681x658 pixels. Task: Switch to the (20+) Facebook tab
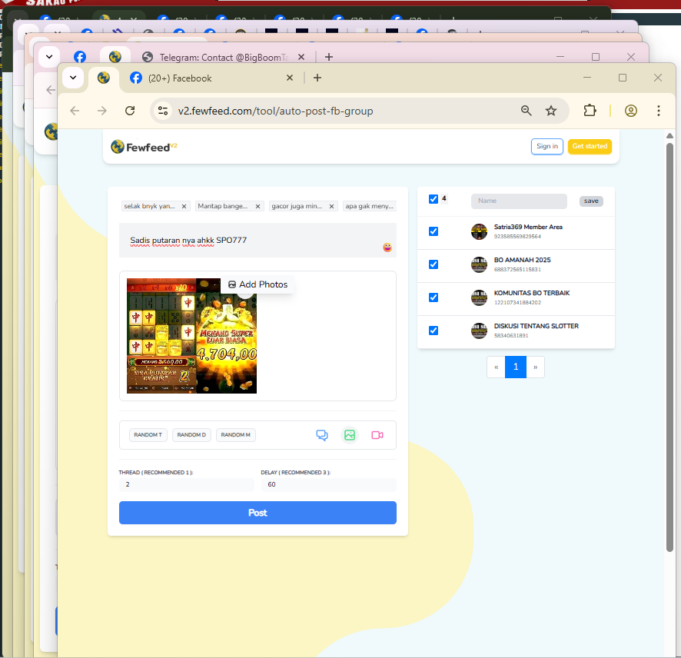coord(211,78)
